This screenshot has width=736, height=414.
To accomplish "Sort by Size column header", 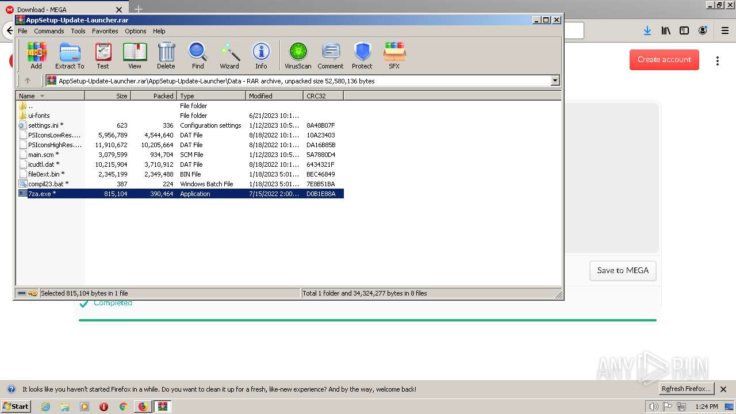I will tap(108, 96).
